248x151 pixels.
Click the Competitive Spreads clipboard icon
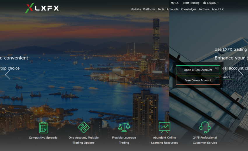(43, 127)
